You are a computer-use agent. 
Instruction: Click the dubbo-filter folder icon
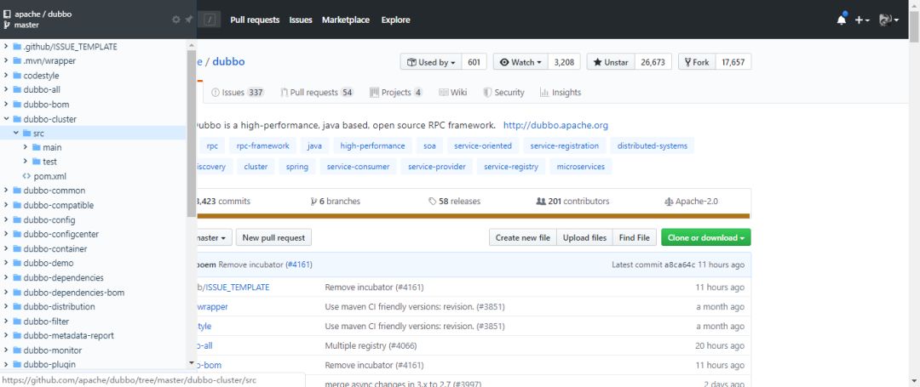point(17,321)
